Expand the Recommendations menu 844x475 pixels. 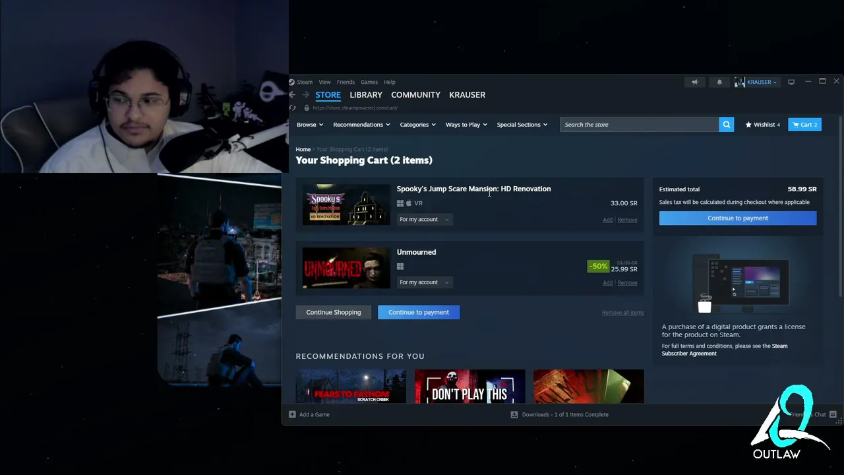(x=361, y=125)
